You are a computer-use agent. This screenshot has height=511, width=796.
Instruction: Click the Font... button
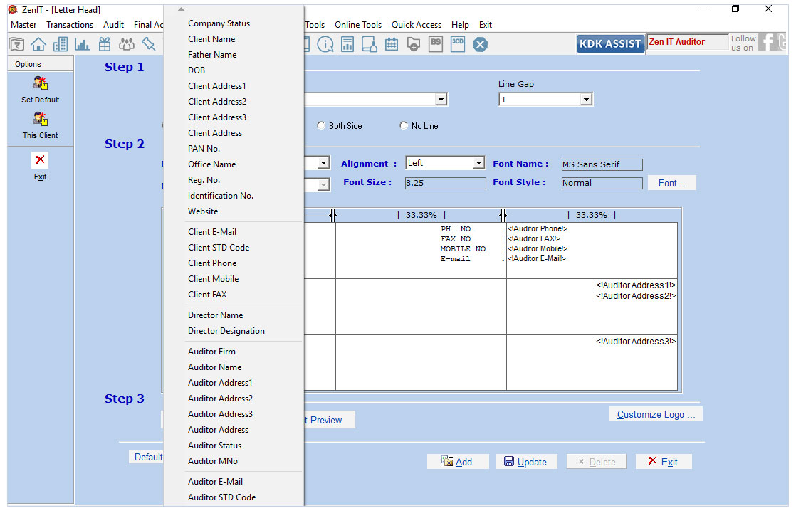point(671,183)
